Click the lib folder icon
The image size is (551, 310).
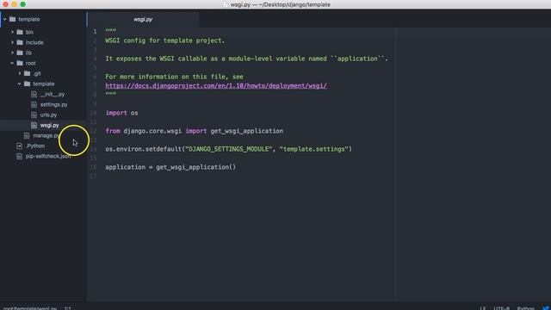tap(20, 53)
